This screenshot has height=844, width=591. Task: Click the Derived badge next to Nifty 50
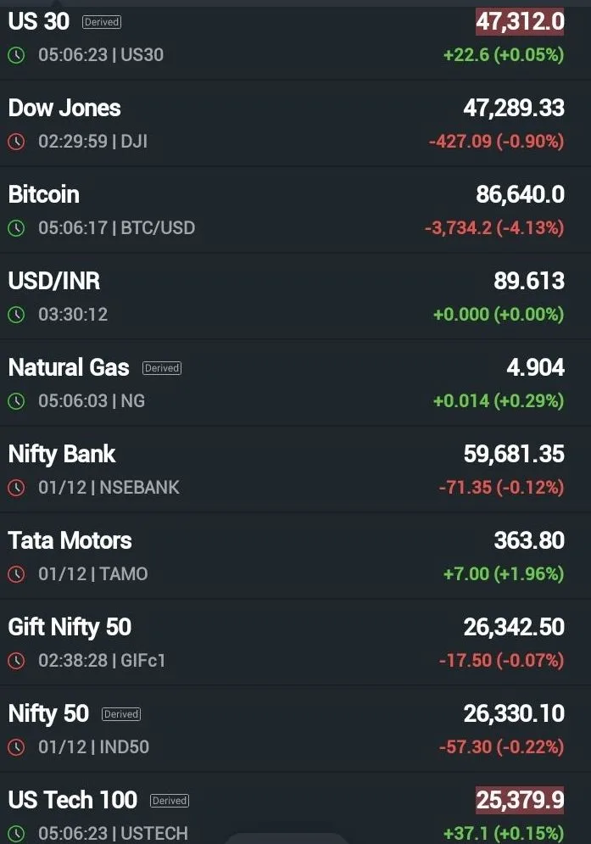tap(120, 714)
